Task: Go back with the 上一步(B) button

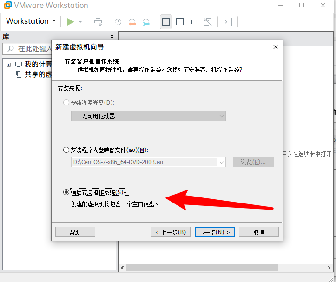Action: 171,232
